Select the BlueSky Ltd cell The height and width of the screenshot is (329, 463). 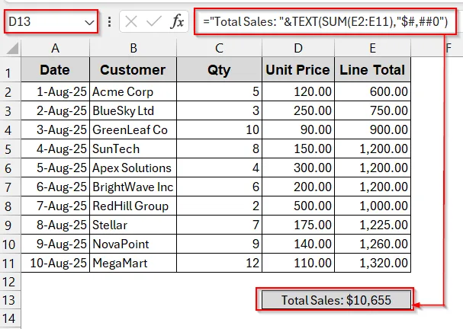(x=133, y=111)
